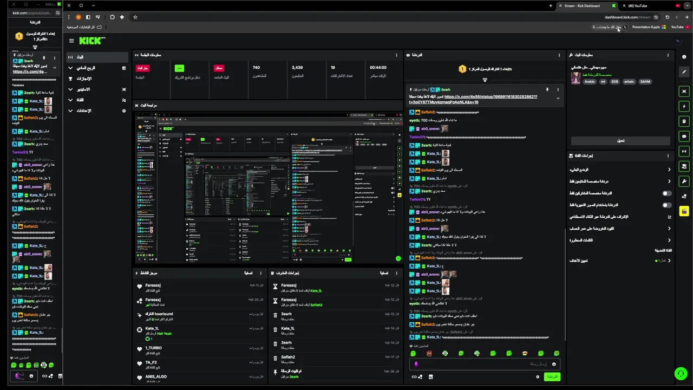The height and width of the screenshot is (390, 693).
Task: Open the AI chat moderation external link
Action: (670, 217)
